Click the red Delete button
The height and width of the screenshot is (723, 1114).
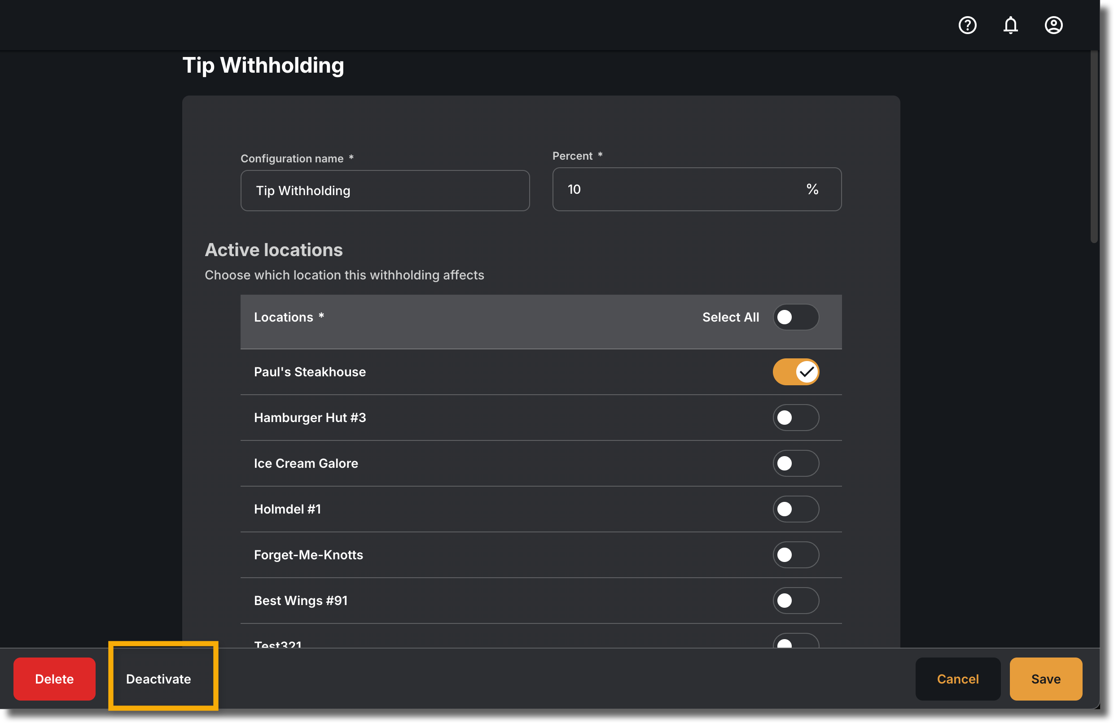54,679
